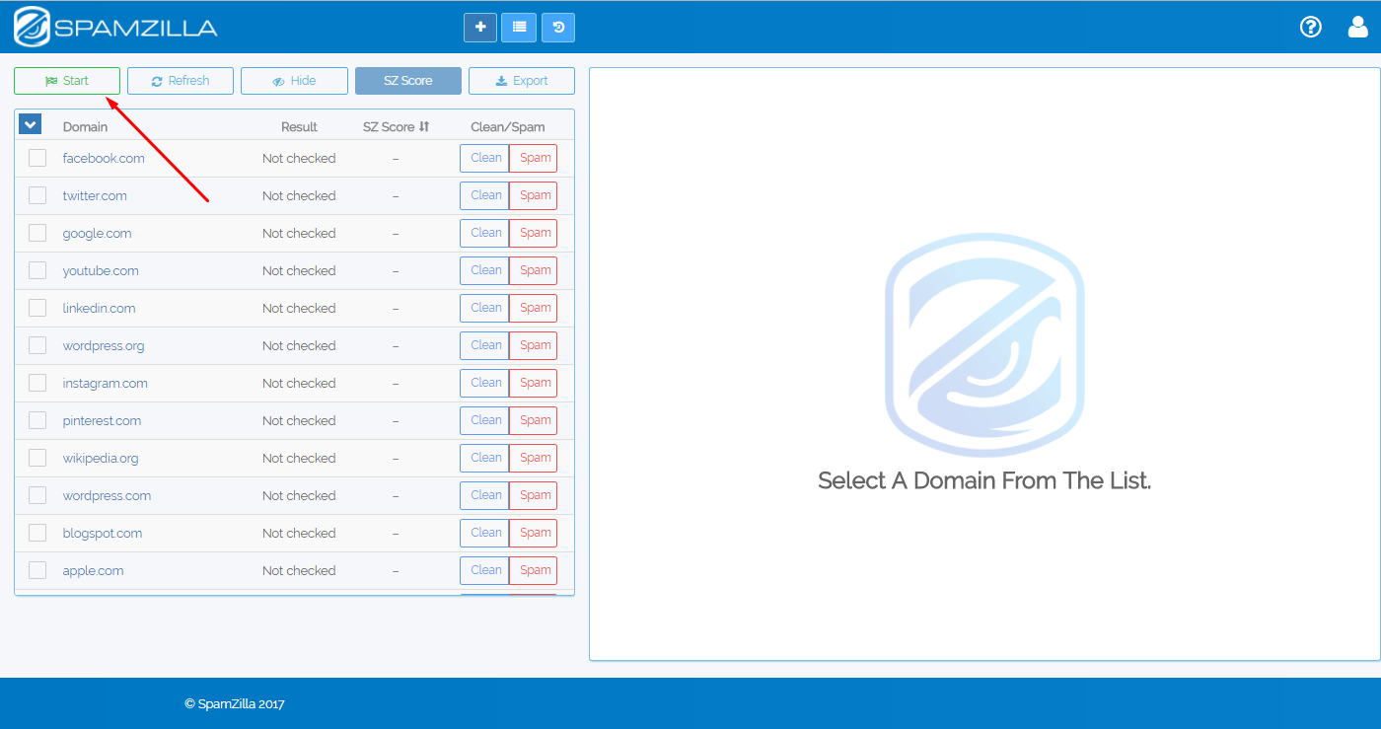
Task: Click the Domain column header
Action: 85,126
